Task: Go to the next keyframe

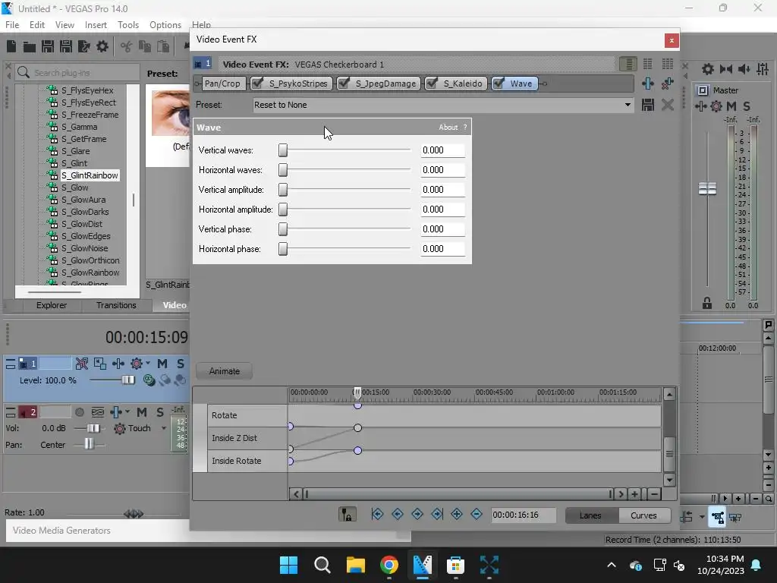Action: pyautogui.click(x=417, y=515)
